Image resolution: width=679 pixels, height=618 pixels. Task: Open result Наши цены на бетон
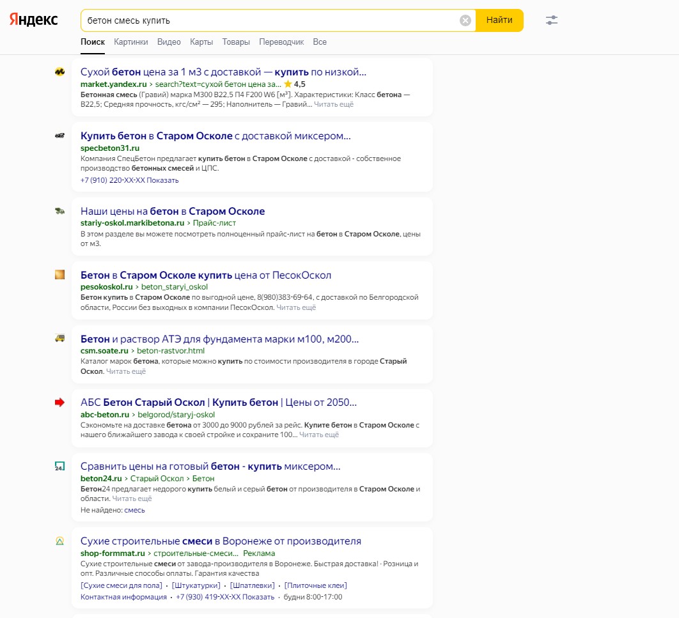[173, 211]
